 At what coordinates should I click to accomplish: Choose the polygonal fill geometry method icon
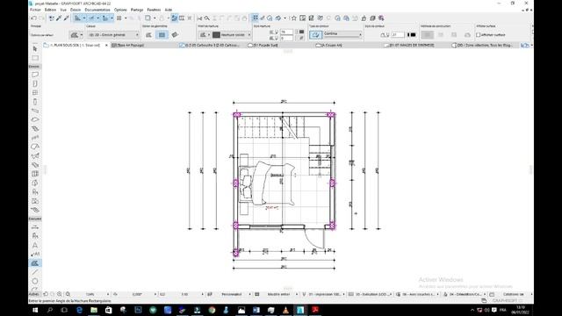click(148, 35)
